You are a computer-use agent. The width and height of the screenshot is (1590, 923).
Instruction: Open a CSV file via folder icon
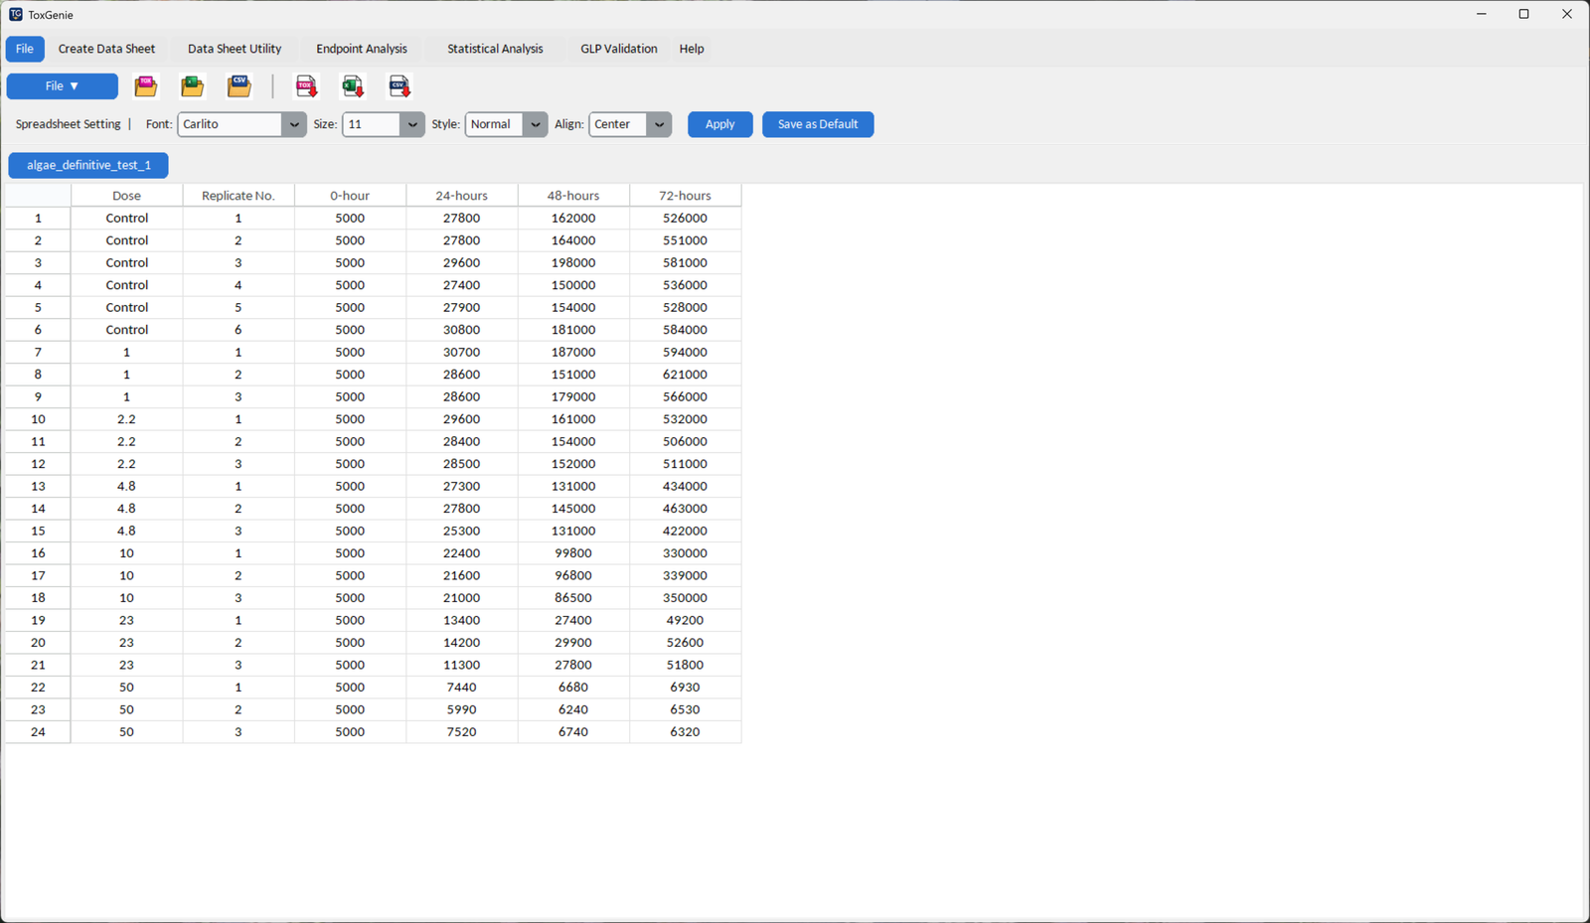[x=239, y=86]
